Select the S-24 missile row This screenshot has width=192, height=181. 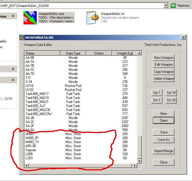81,82
